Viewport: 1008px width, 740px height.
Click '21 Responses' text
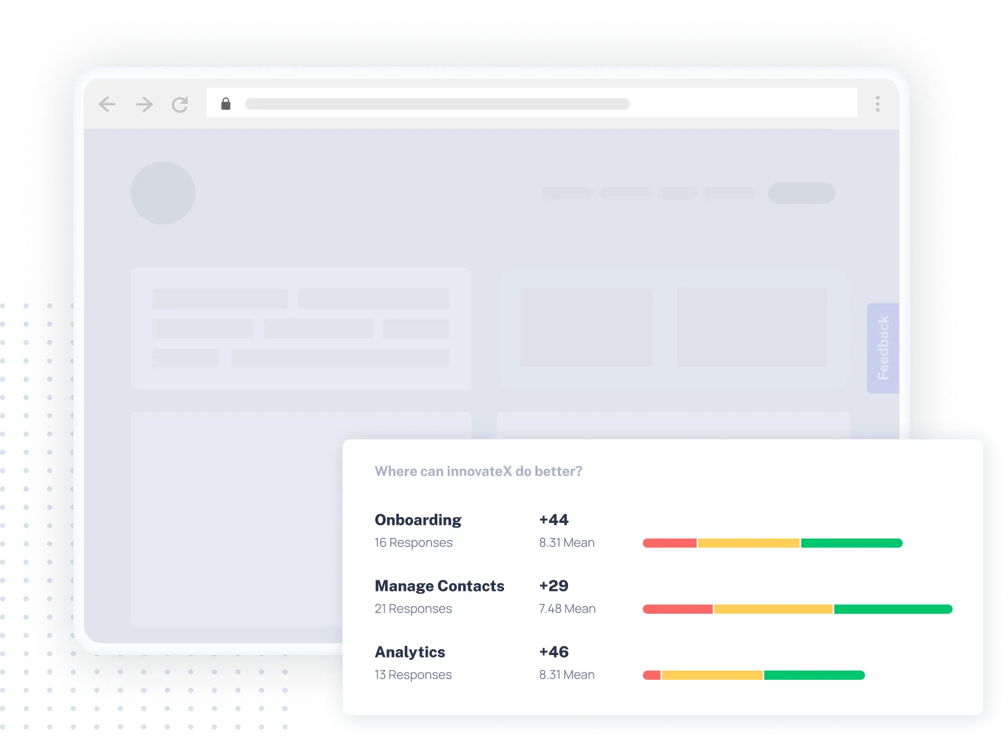pos(413,609)
